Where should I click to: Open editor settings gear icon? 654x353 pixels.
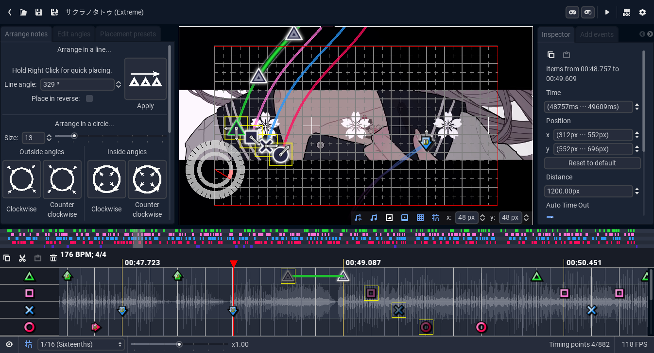point(642,12)
